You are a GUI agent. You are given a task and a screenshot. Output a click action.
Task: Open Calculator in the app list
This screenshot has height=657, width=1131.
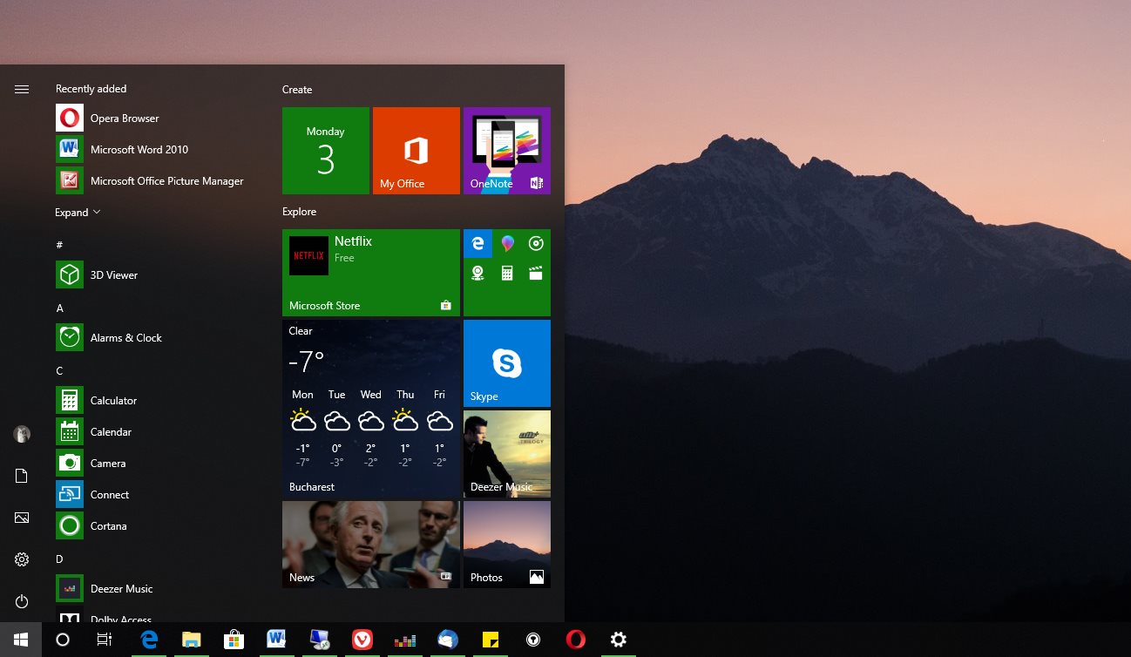pyautogui.click(x=157, y=401)
